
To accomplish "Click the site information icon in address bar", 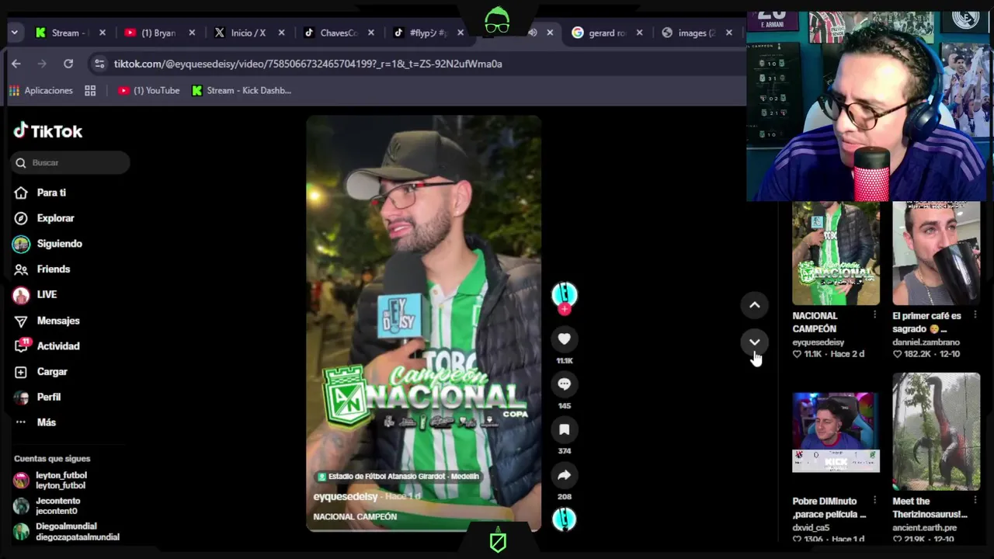I will [x=99, y=64].
